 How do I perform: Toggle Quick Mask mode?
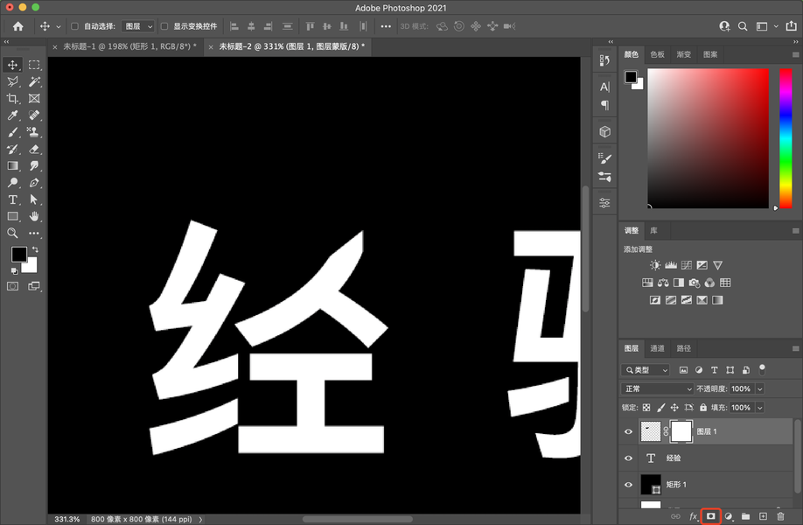click(x=13, y=286)
